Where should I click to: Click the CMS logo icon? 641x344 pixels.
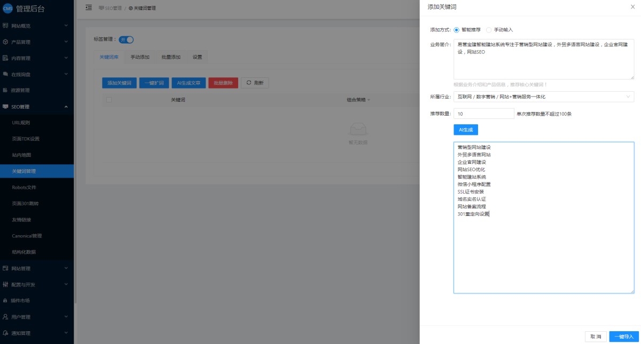7,8
